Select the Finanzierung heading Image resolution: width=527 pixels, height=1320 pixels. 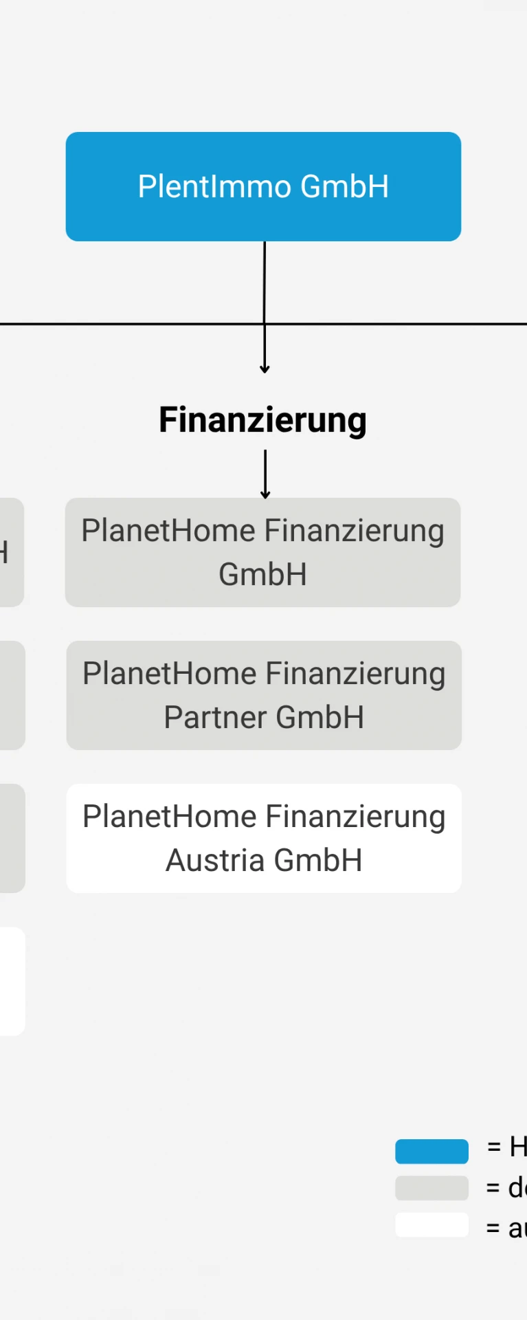click(x=262, y=420)
